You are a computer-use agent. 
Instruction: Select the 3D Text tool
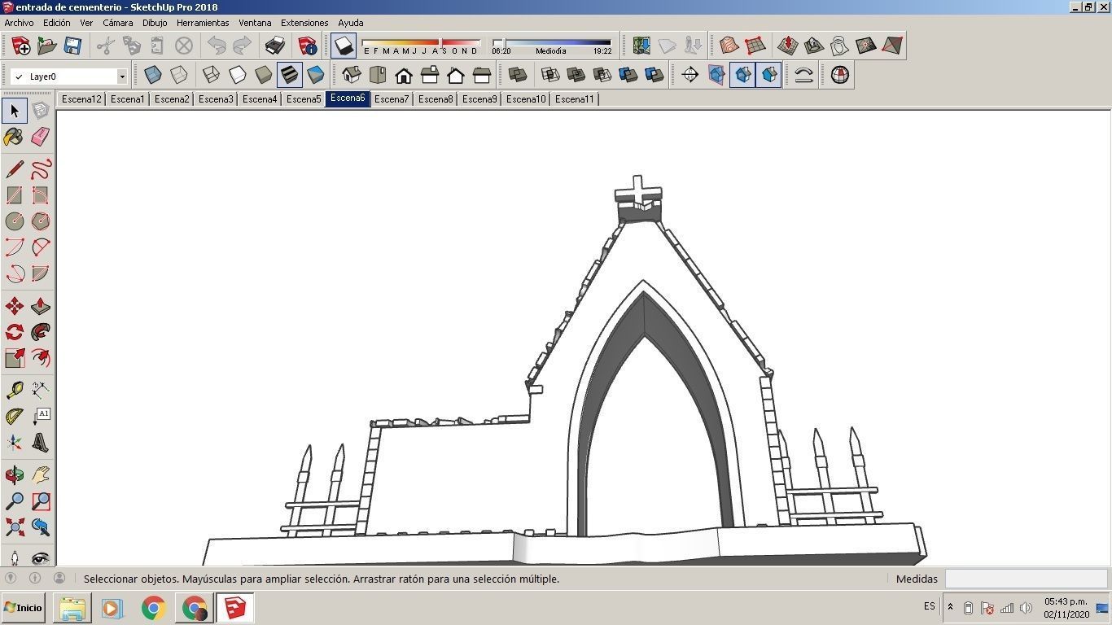tap(41, 443)
